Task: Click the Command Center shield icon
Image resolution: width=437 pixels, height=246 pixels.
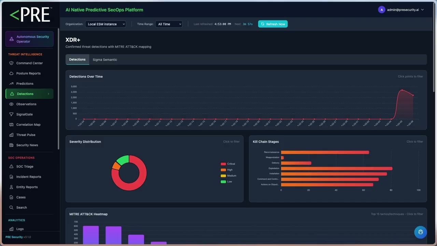Action: point(11,63)
